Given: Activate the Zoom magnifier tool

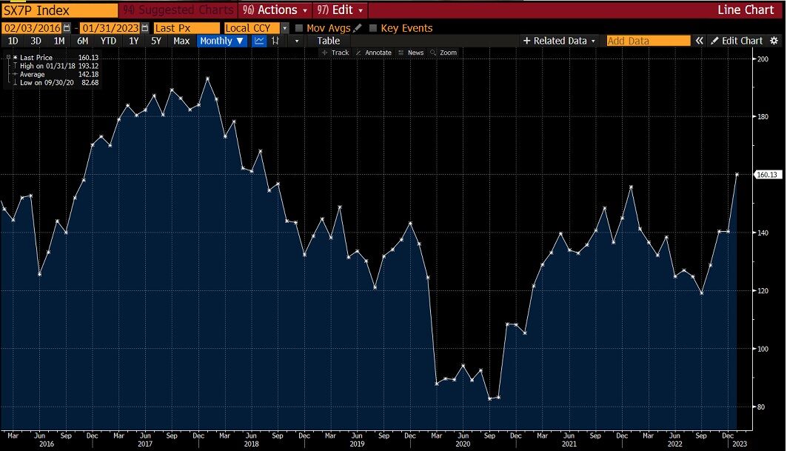Looking at the screenshot, I should (443, 53).
